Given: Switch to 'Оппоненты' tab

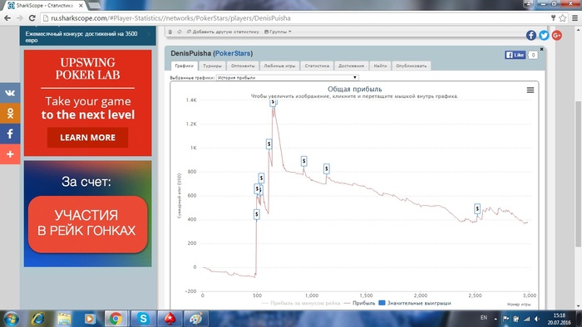Looking at the screenshot, I should tap(243, 66).
